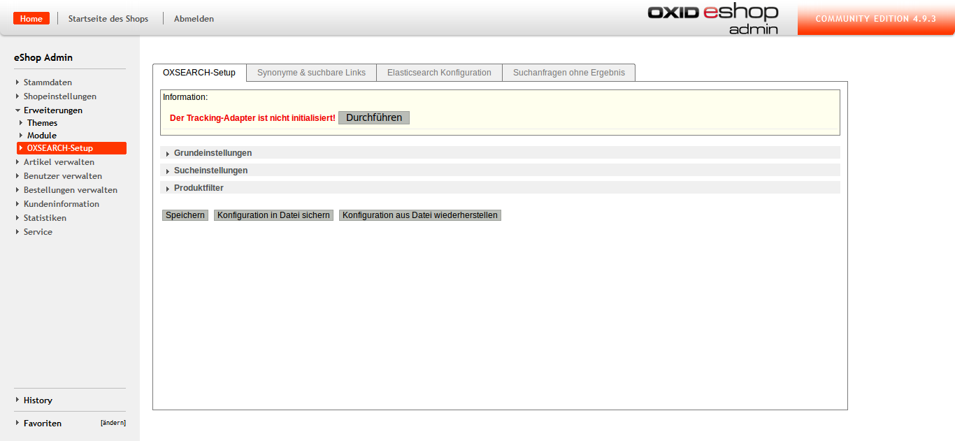Expand Bestellungen verwalten menu
The image size is (955, 441).
(x=71, y=190)
